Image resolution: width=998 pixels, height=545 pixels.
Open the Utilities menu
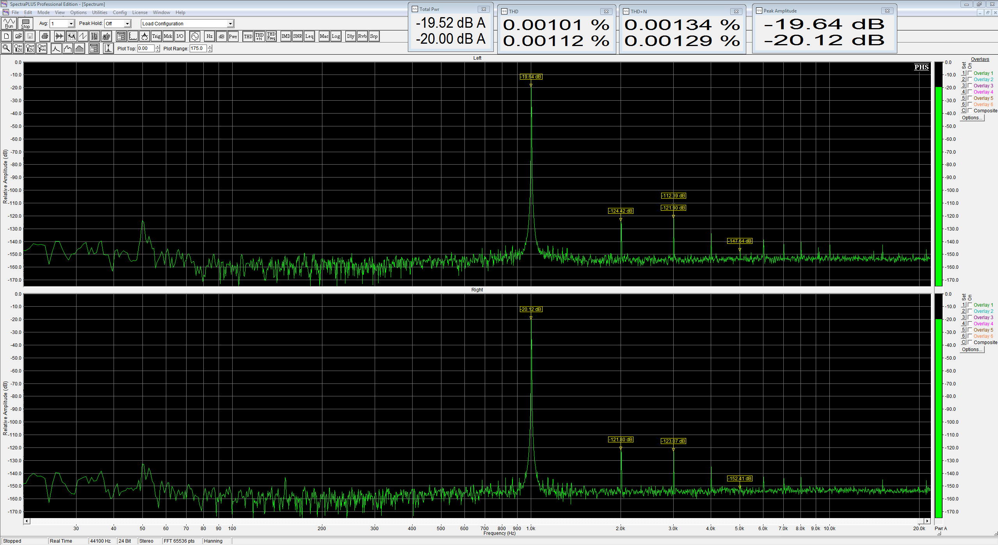click(x=100, y=12)
